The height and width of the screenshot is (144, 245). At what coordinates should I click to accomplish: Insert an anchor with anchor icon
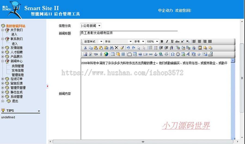156,54
